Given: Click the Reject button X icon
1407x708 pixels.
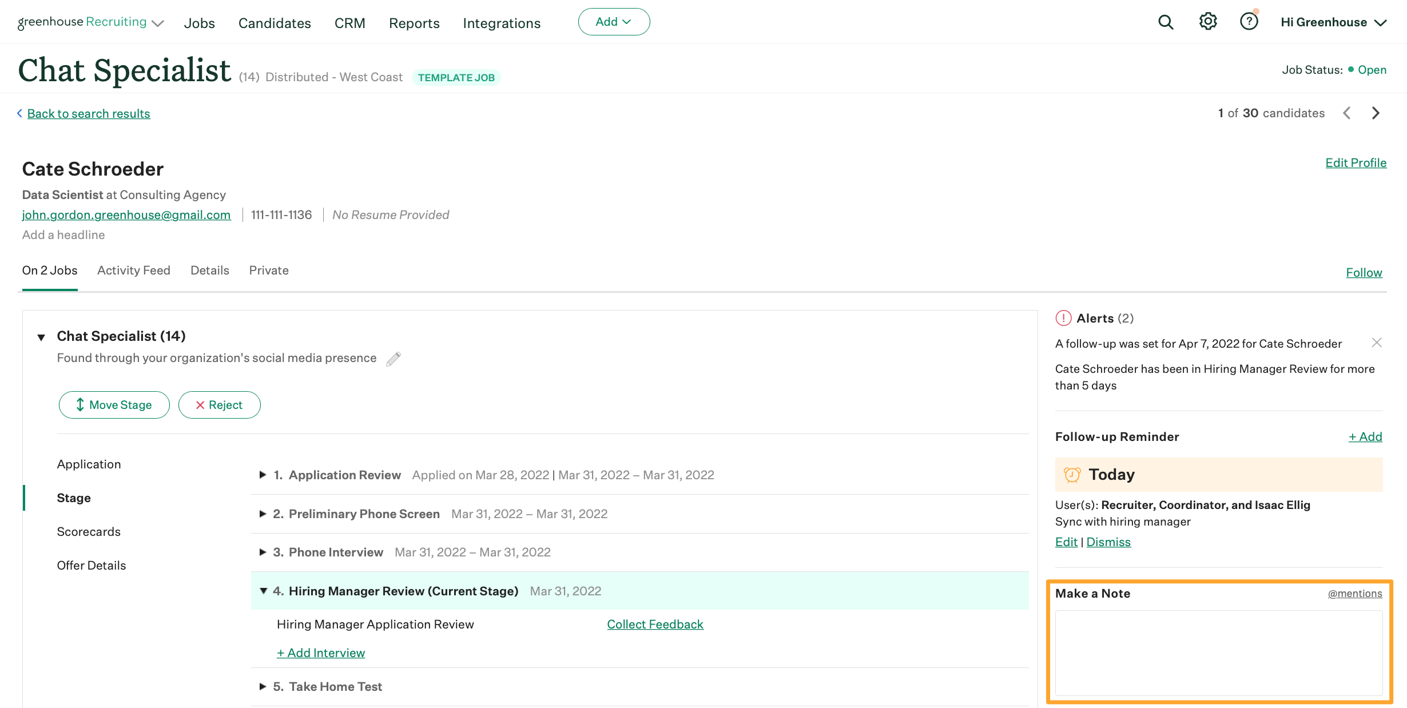Looking at the screenshot, I should tap(200, 404).
